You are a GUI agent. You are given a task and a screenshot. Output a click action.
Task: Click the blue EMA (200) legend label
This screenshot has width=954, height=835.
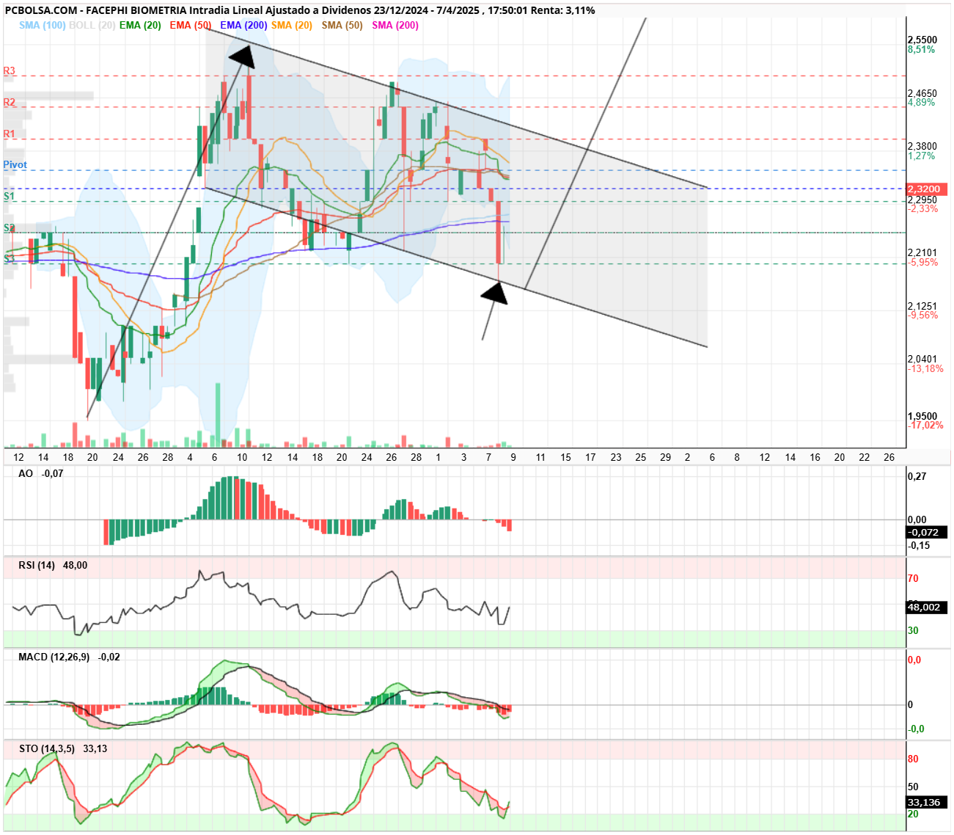[243, 25]
